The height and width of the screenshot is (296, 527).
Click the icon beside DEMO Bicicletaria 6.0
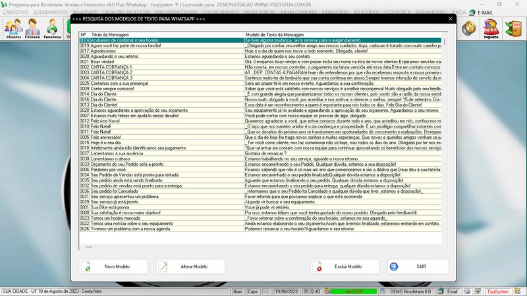[x=383, y=291]
